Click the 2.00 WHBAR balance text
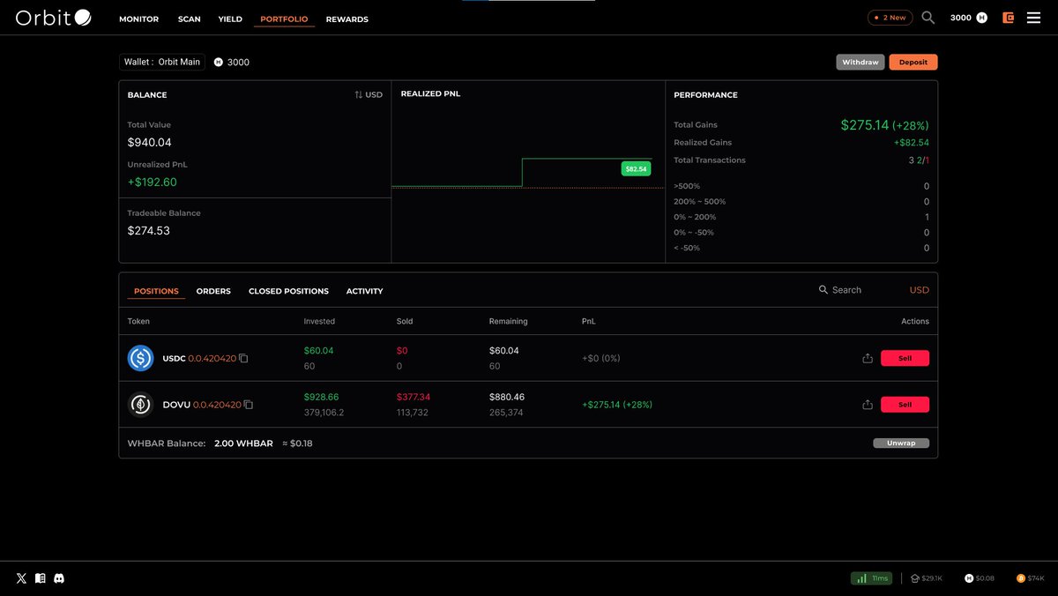Viewport: 1058px width, 596px height. click(x=243, y=443)
